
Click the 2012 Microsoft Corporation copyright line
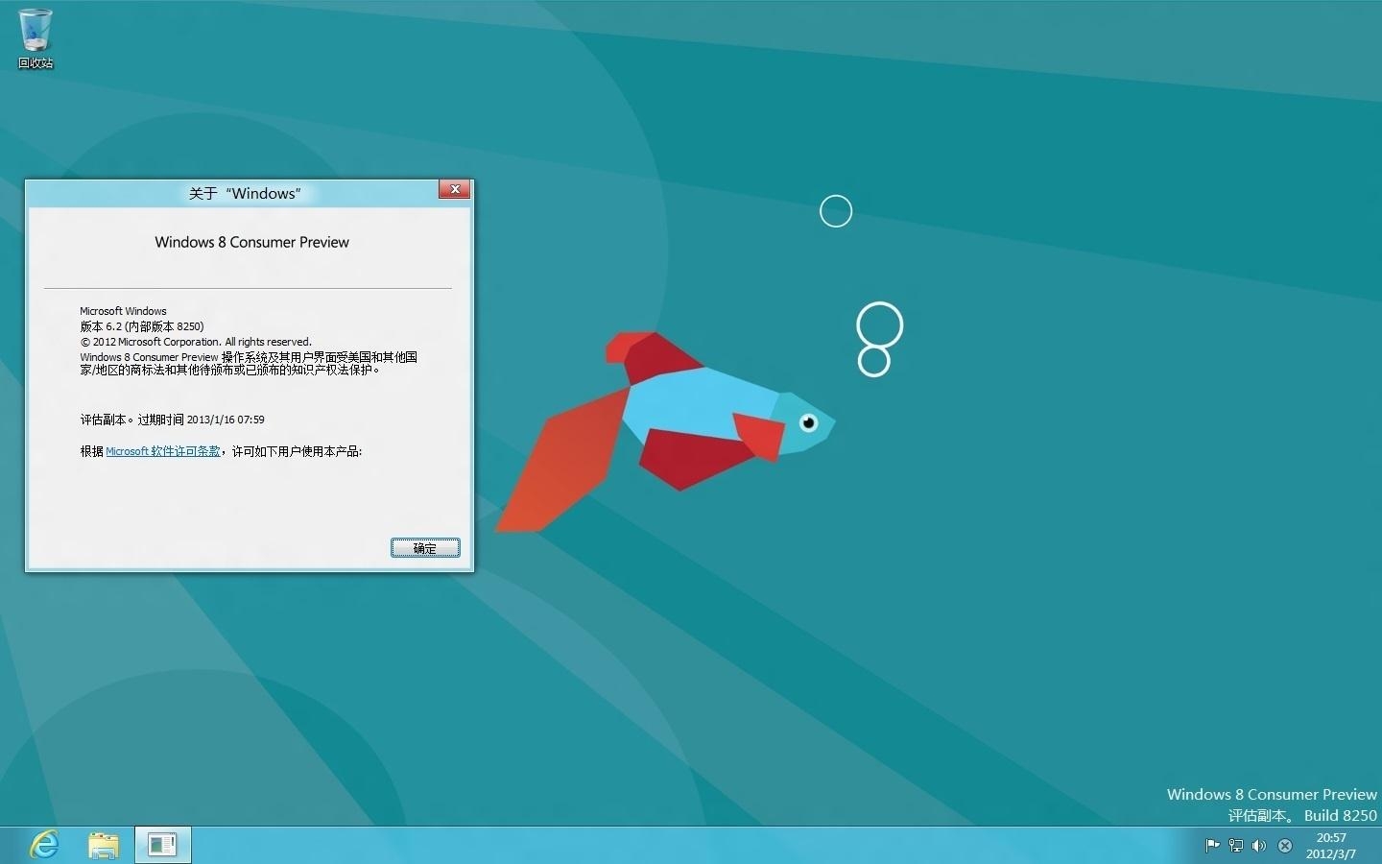(x=196, y=342)
